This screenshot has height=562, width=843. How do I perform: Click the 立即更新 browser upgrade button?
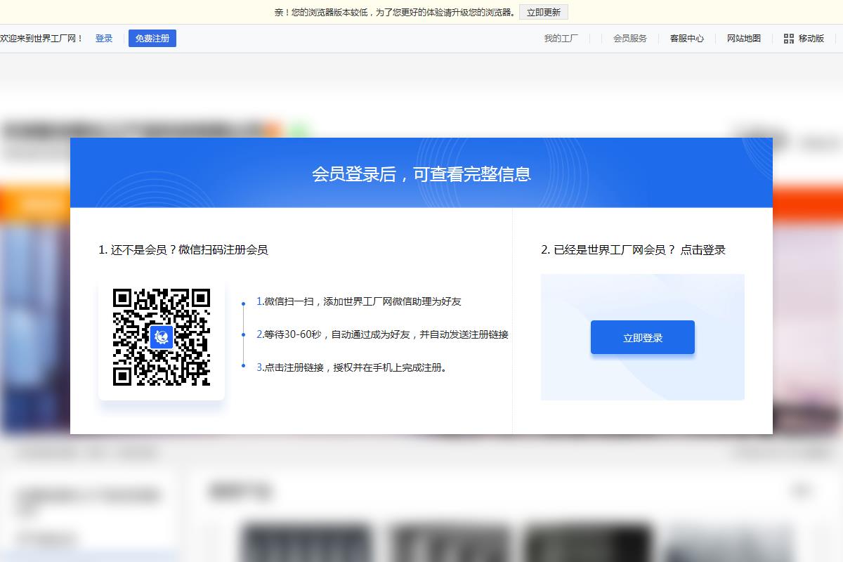[x=544, y=12]
